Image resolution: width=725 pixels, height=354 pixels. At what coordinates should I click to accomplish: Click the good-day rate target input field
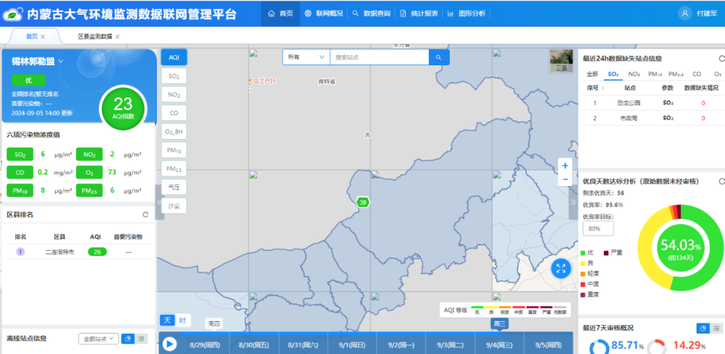point(597,228)
